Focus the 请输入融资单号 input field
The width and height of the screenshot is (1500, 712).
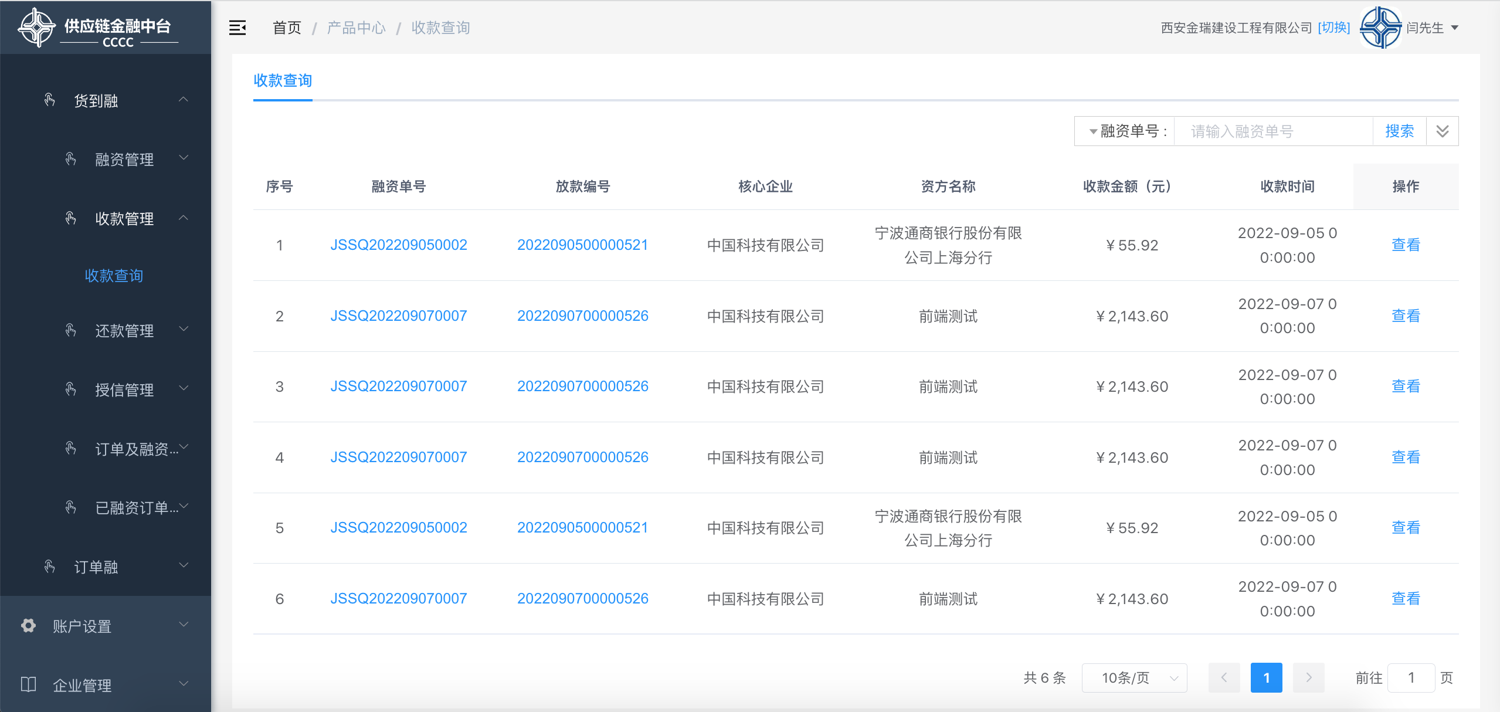pyautogui.click(x=1273, y=131)
